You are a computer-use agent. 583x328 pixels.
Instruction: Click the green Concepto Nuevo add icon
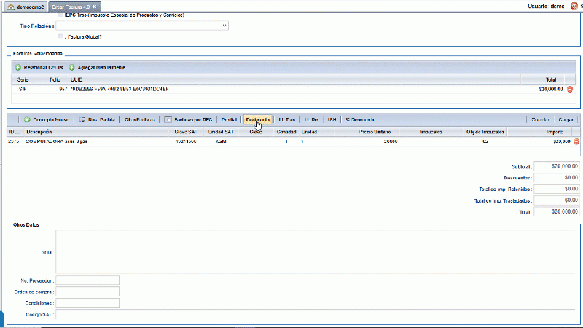[27, 120]
